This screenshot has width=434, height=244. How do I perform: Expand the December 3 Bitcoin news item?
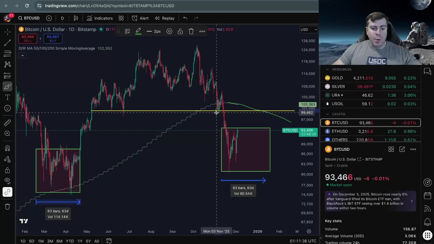(371, 201)
